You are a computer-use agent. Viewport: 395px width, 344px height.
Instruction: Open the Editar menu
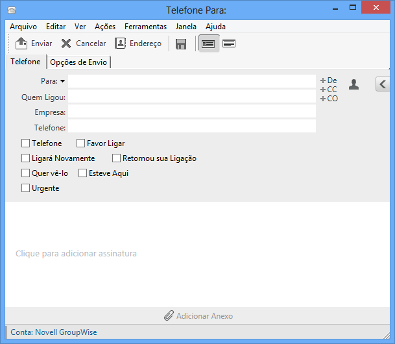[x=56, y=27]
